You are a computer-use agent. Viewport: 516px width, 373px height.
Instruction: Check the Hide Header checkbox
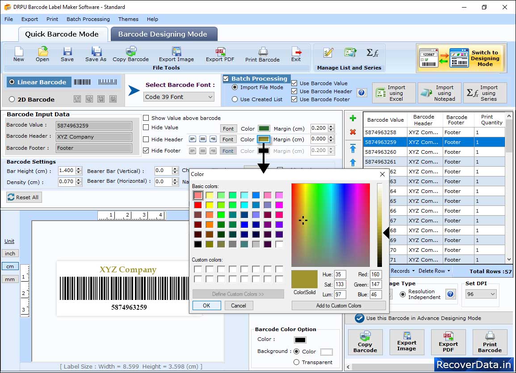click(x=146, y=139)
